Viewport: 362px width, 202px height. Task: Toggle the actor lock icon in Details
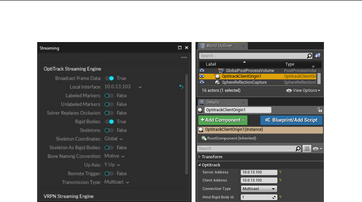(x=320, y=110)
